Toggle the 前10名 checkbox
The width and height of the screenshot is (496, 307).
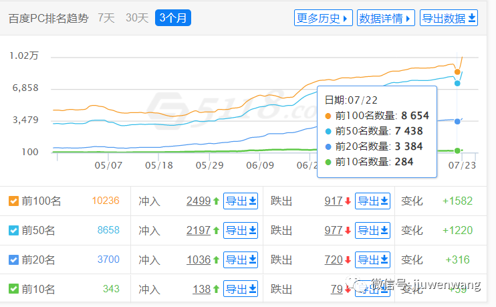(x=13, y=289)
